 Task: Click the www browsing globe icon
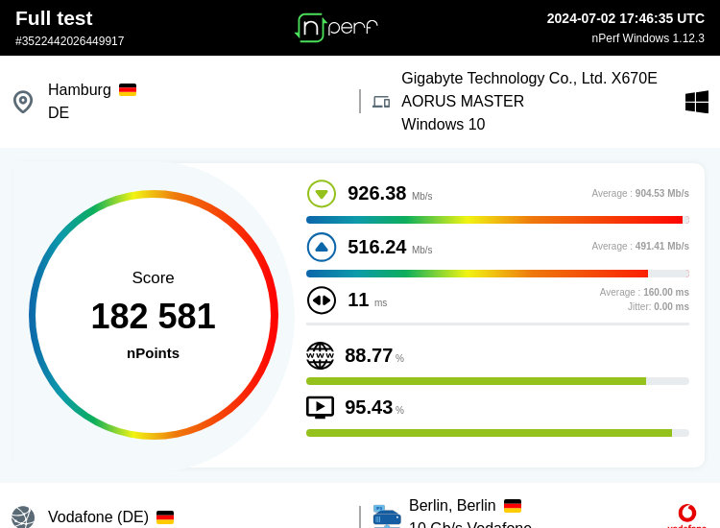(320, 355)
